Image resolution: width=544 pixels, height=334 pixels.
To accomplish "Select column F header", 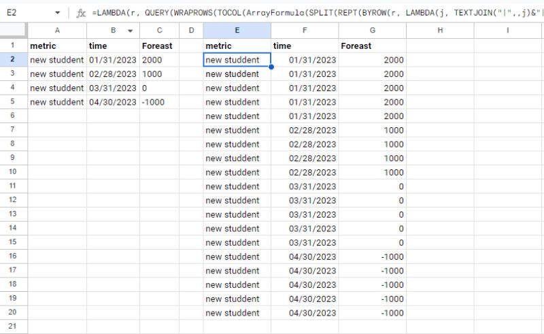I will [x=305, y=31].
